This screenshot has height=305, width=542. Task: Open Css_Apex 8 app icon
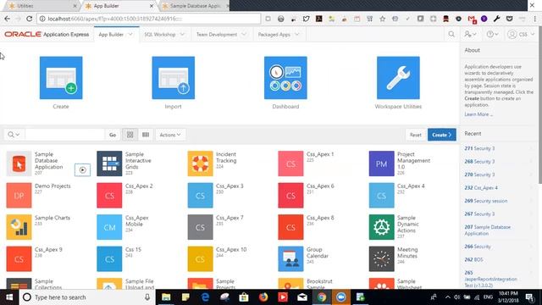(x=290, y=227)
